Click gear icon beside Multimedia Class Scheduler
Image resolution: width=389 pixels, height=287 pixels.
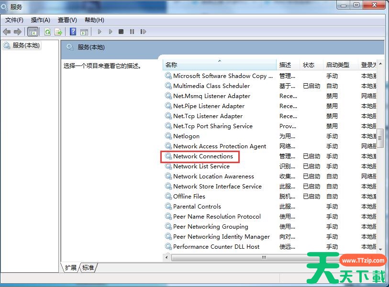[x=168, y=86]
